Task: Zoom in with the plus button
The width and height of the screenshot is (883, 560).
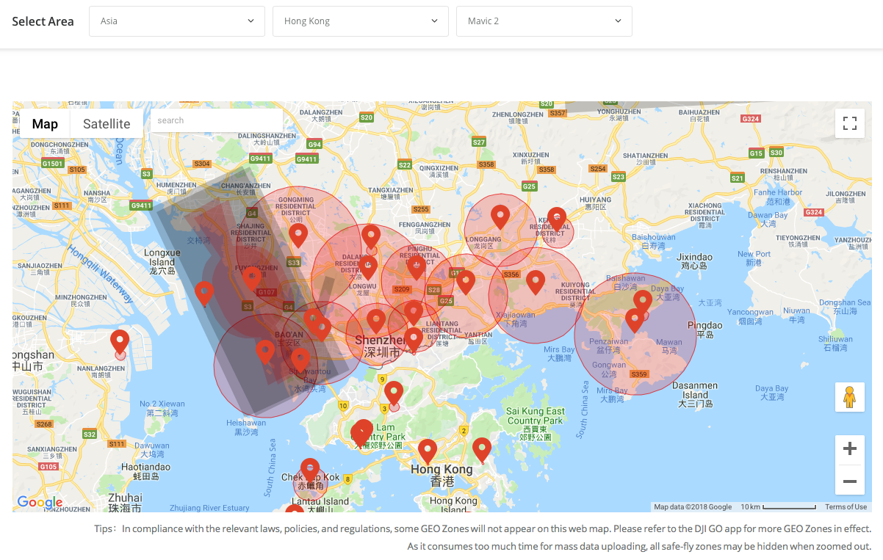Action: pos(850,448)
